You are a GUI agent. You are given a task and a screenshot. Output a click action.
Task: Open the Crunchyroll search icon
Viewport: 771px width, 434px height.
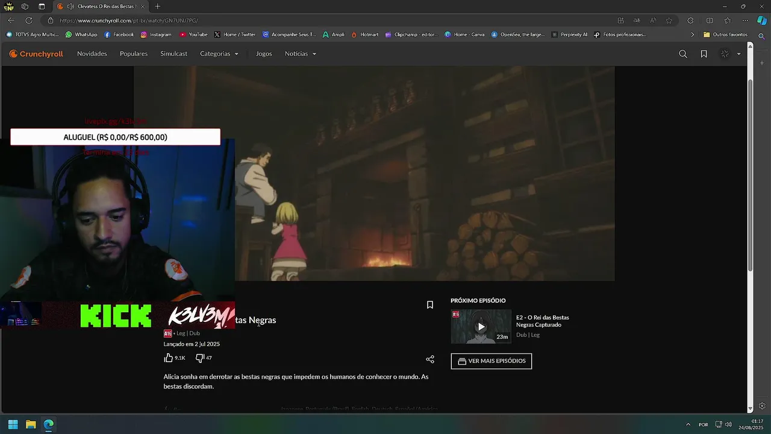[683, 54]
